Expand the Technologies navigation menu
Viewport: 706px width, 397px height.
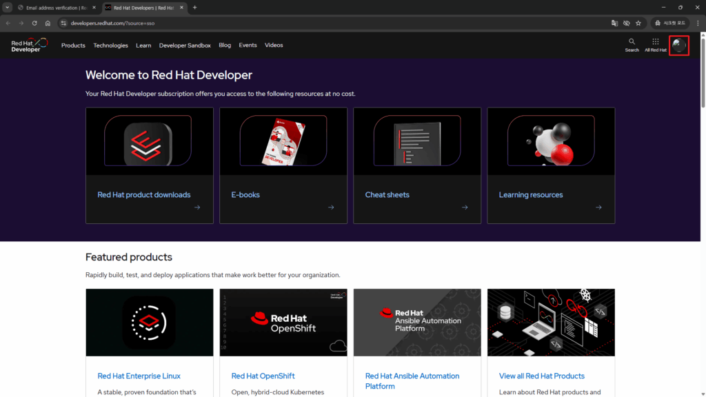click(110, 45)
